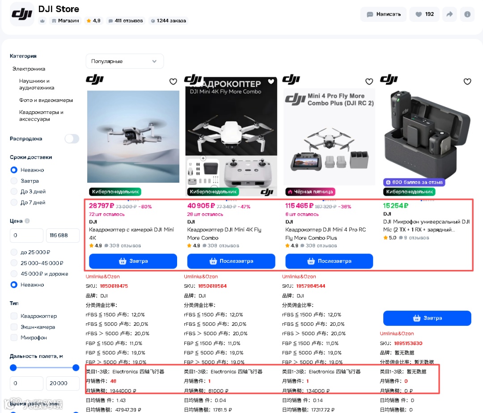
Task: Open 411 отзывов reviews badge
Action: pyautogui.click(x=126, y=21)
